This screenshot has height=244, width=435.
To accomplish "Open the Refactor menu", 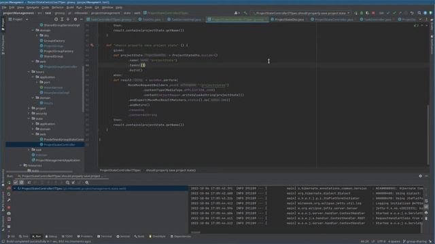I will click(x=58, y=7).
